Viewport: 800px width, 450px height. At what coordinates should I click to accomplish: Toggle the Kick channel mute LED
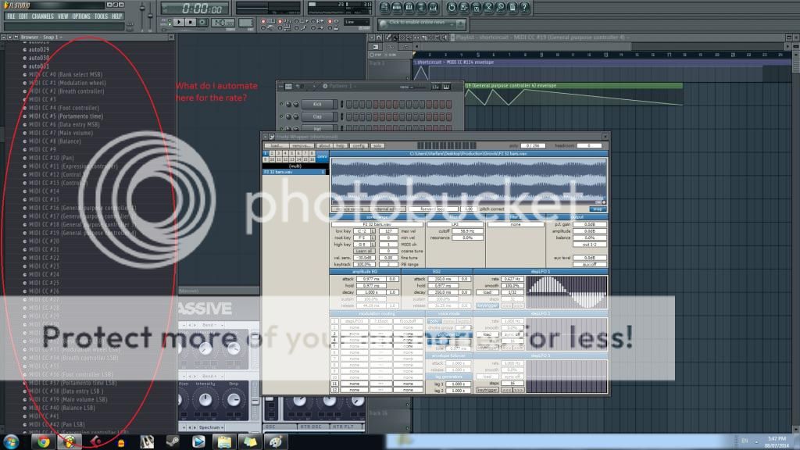tap(281, 104)
